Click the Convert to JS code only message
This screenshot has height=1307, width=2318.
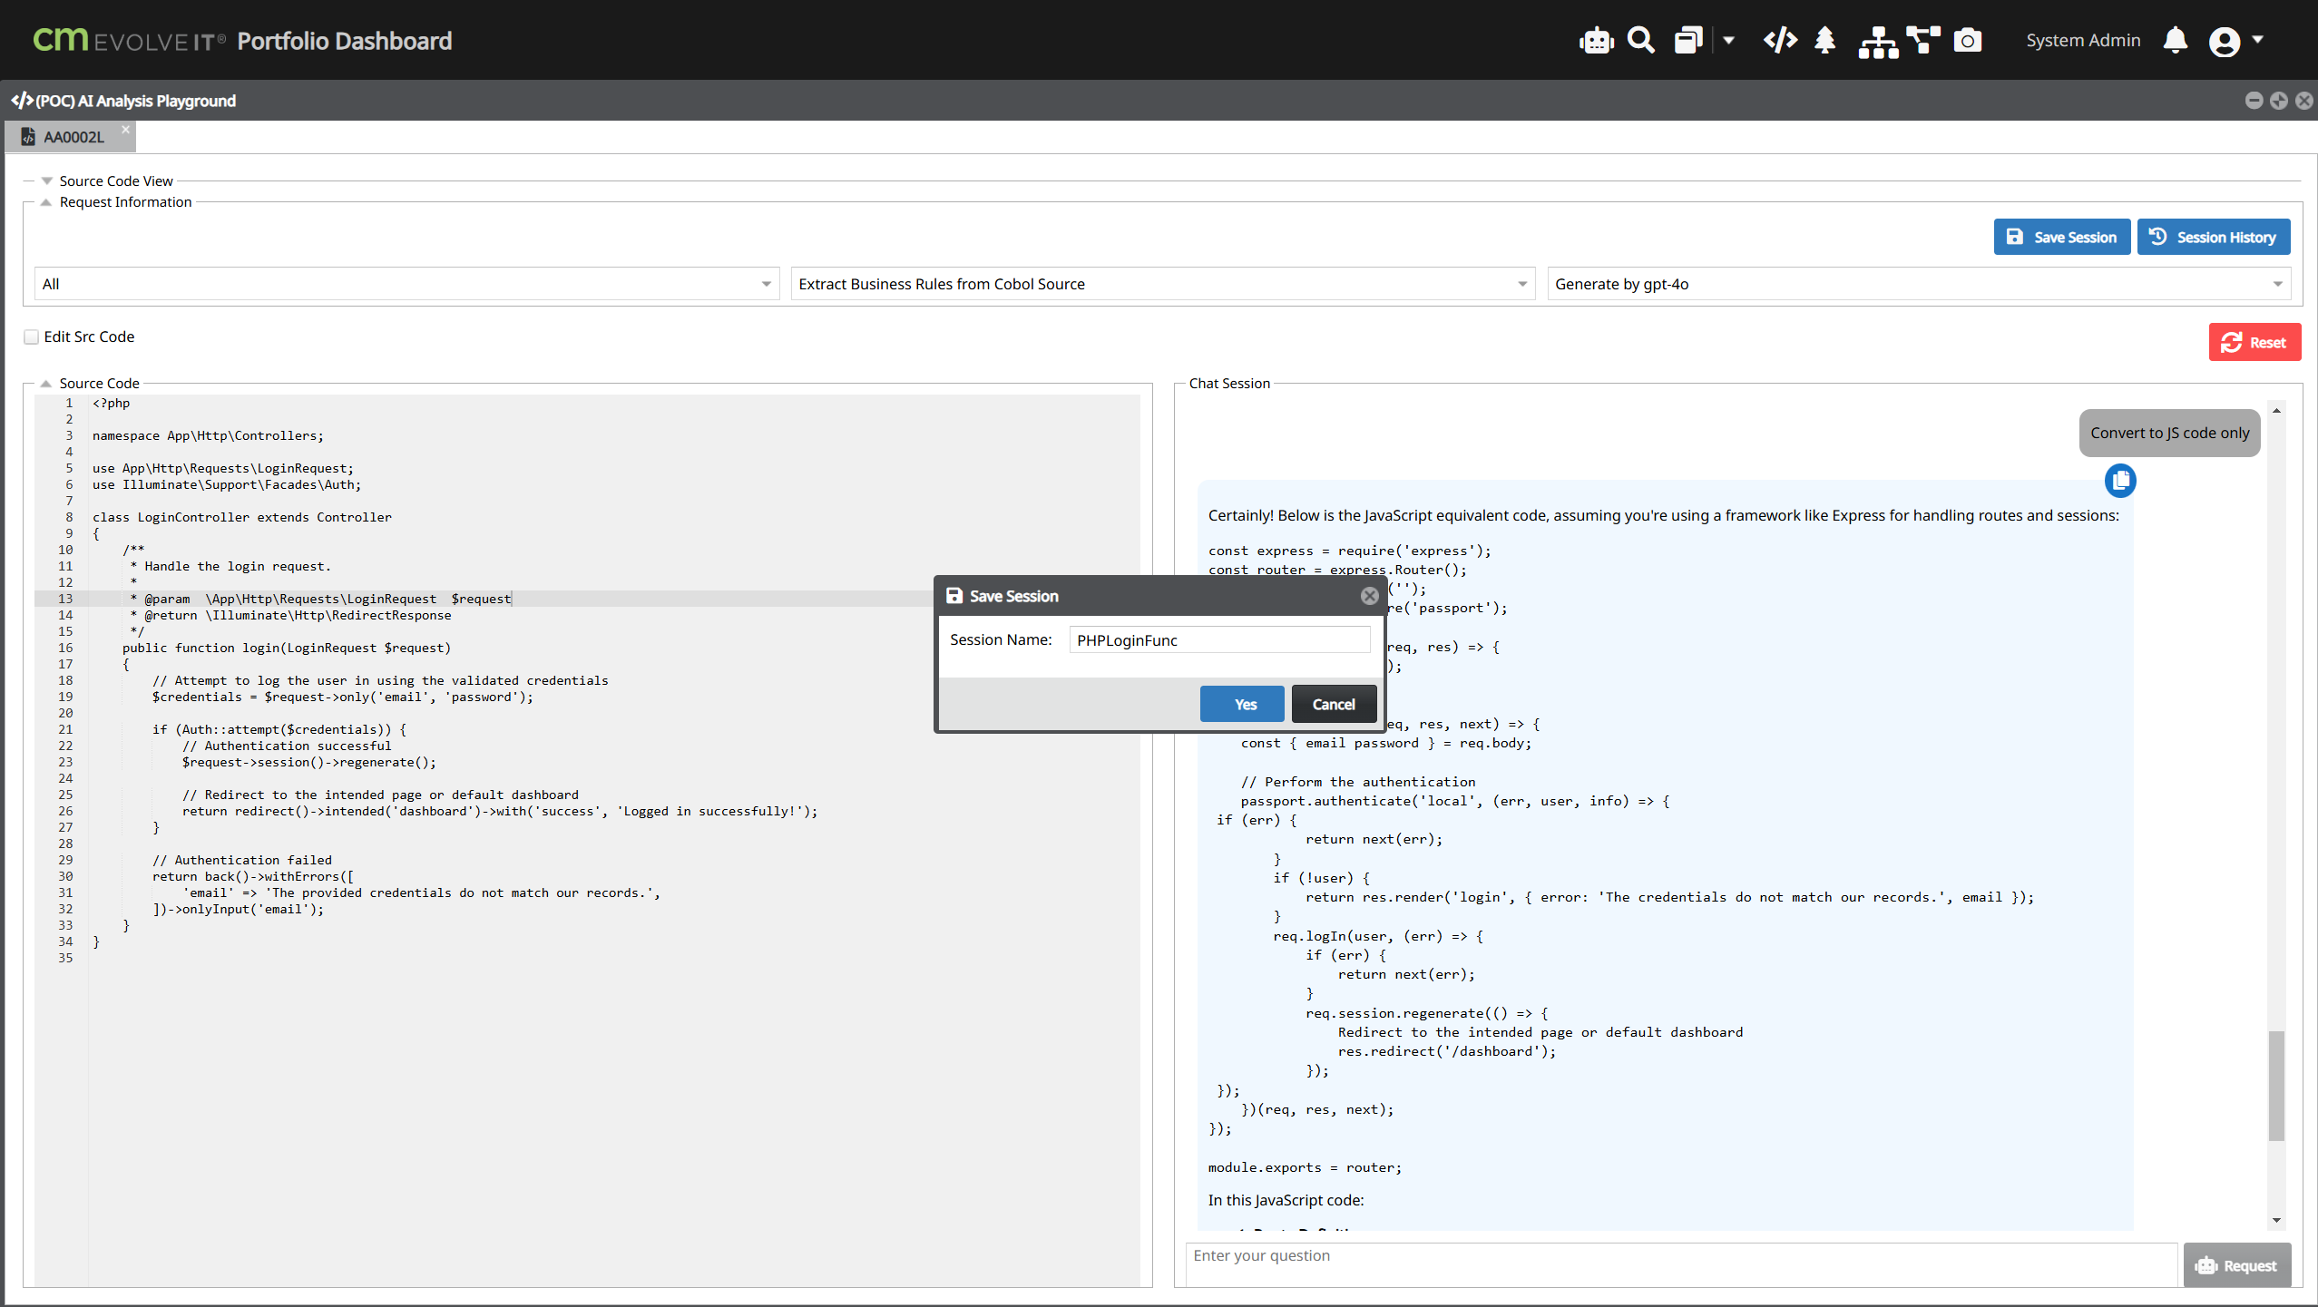coord(2169,433)
